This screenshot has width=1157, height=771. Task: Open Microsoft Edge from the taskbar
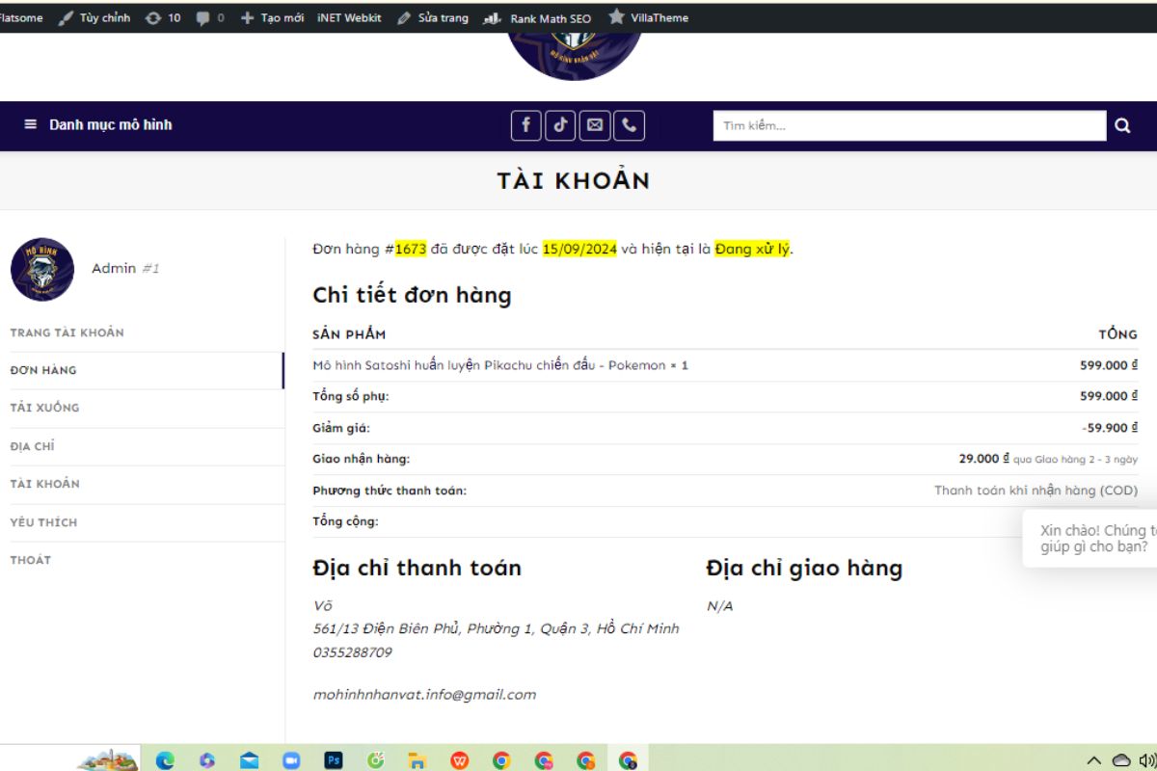pyautogui.click(x=165, y=760)
